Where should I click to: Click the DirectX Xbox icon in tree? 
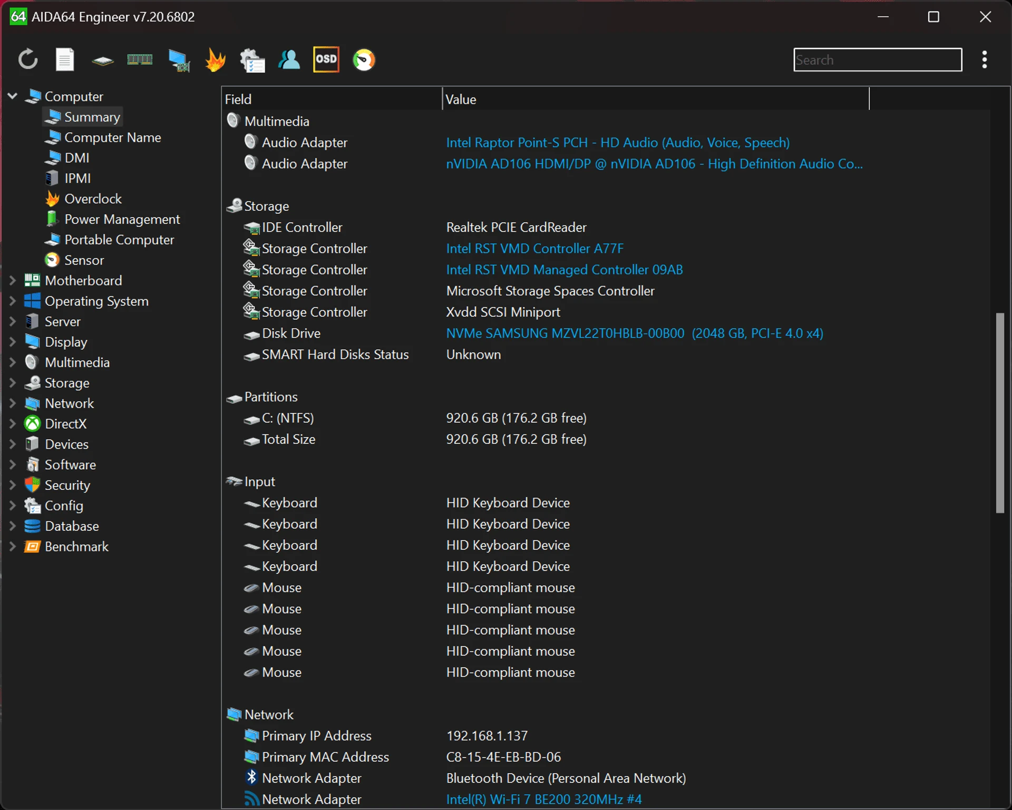32,424
